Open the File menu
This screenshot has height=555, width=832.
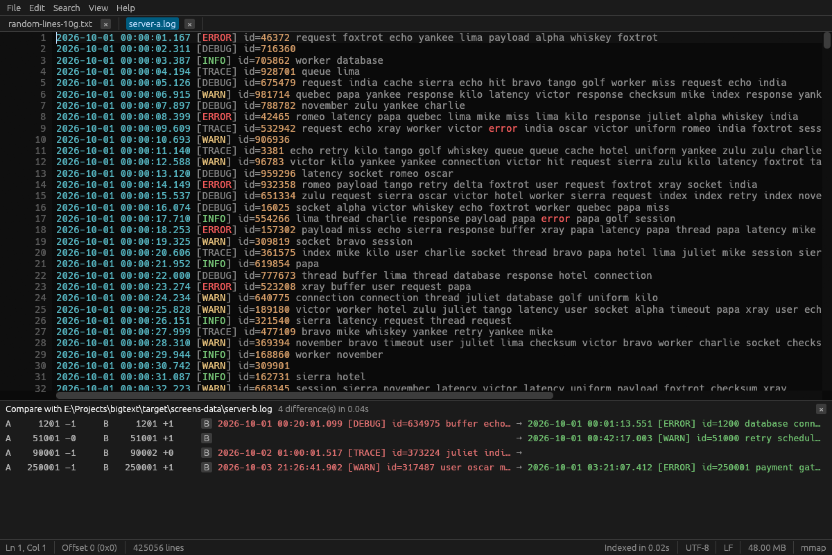click(14, 8)
